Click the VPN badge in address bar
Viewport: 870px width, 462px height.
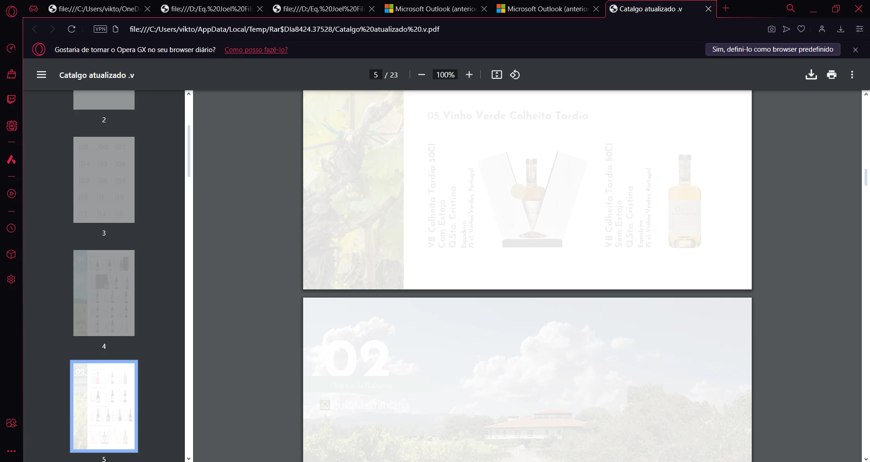[x=100, y=29]
